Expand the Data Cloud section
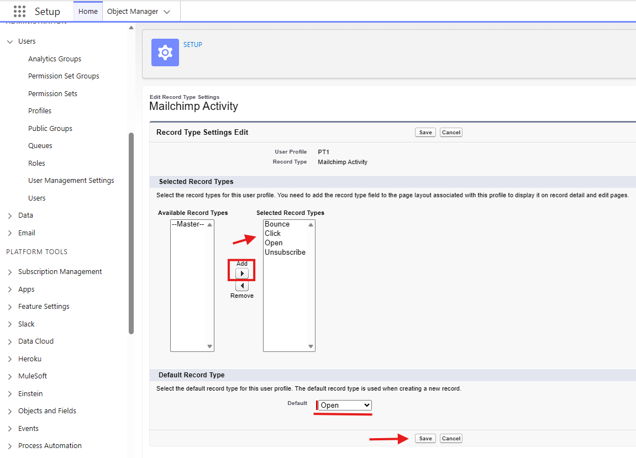This screenshot has height=458, width=636. [10, 342]
